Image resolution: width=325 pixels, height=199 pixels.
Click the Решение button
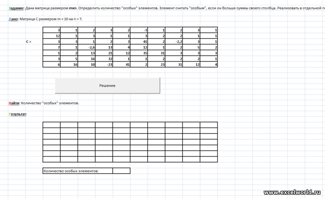(x=107, y=85)
